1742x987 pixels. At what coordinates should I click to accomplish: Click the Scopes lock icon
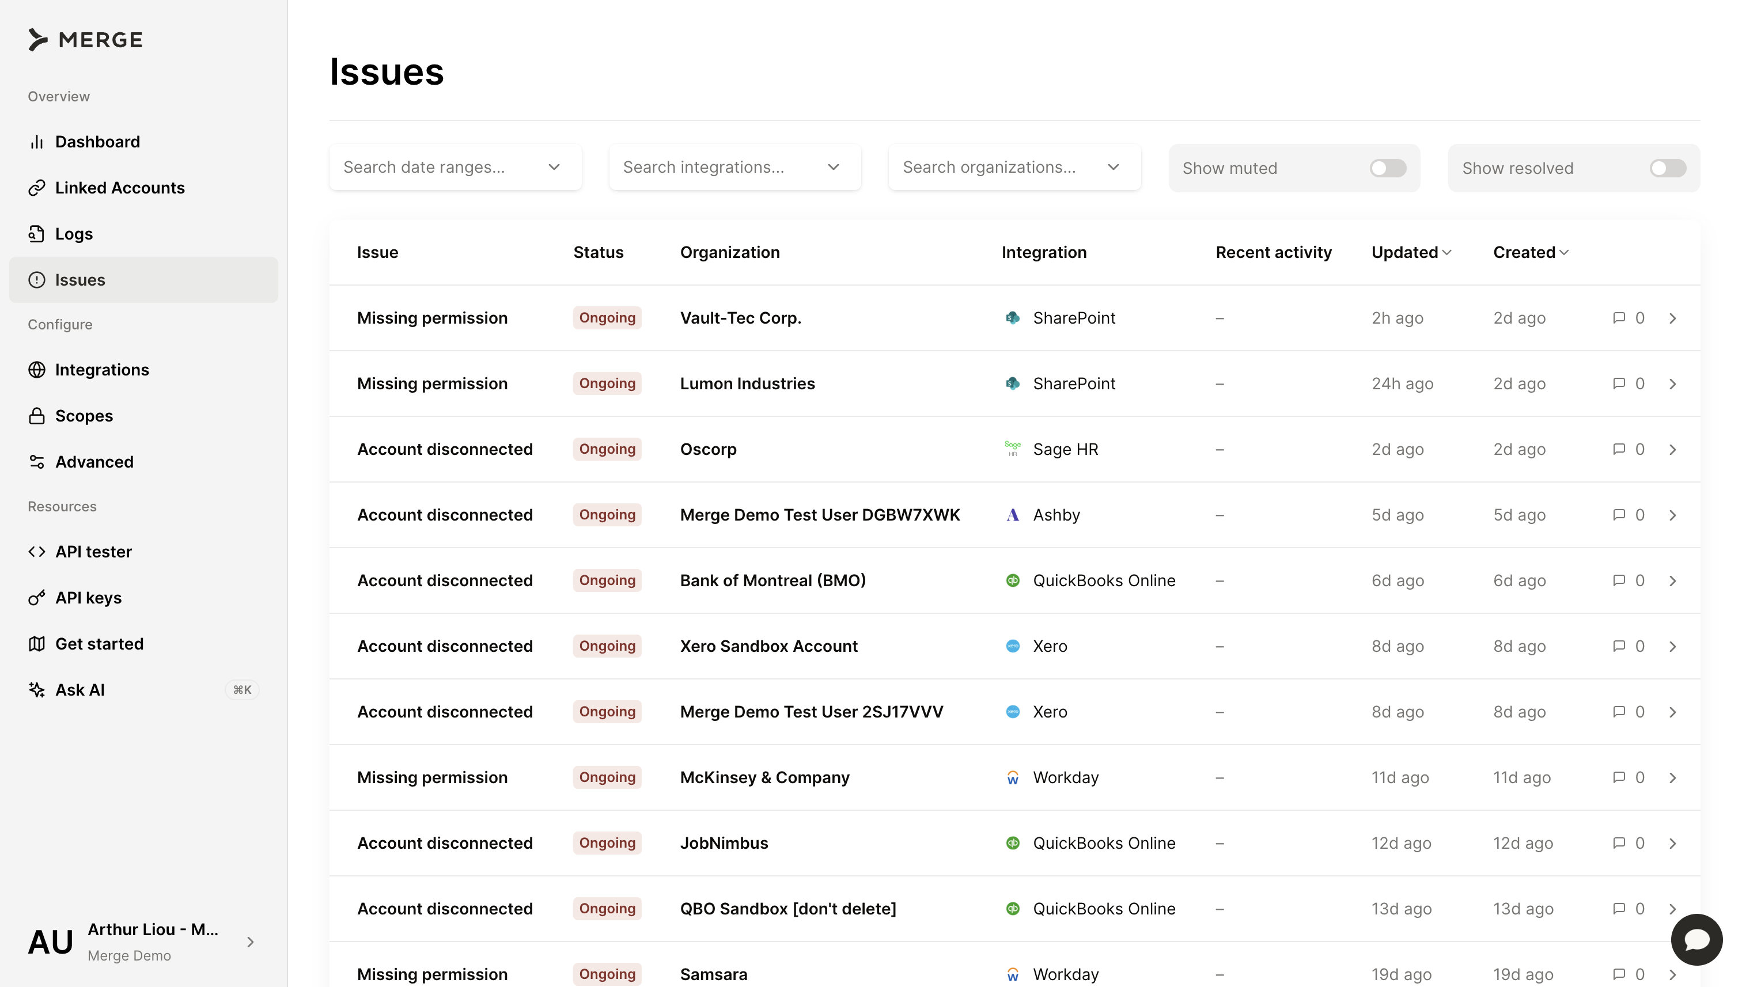(x=37, y=416)
